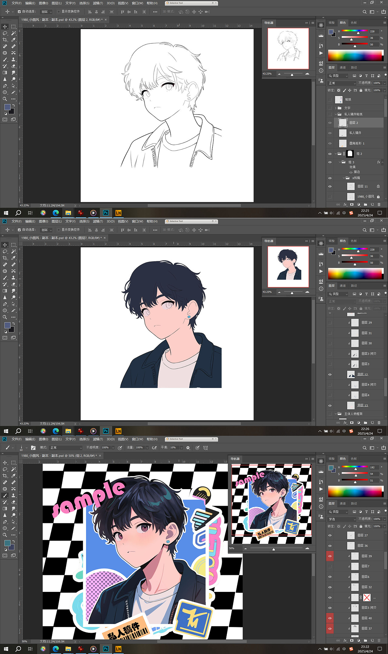Toggle 自动选择 checkbox in the line-art window
This screenshot has width=388, height=654.
coord(19,12)
